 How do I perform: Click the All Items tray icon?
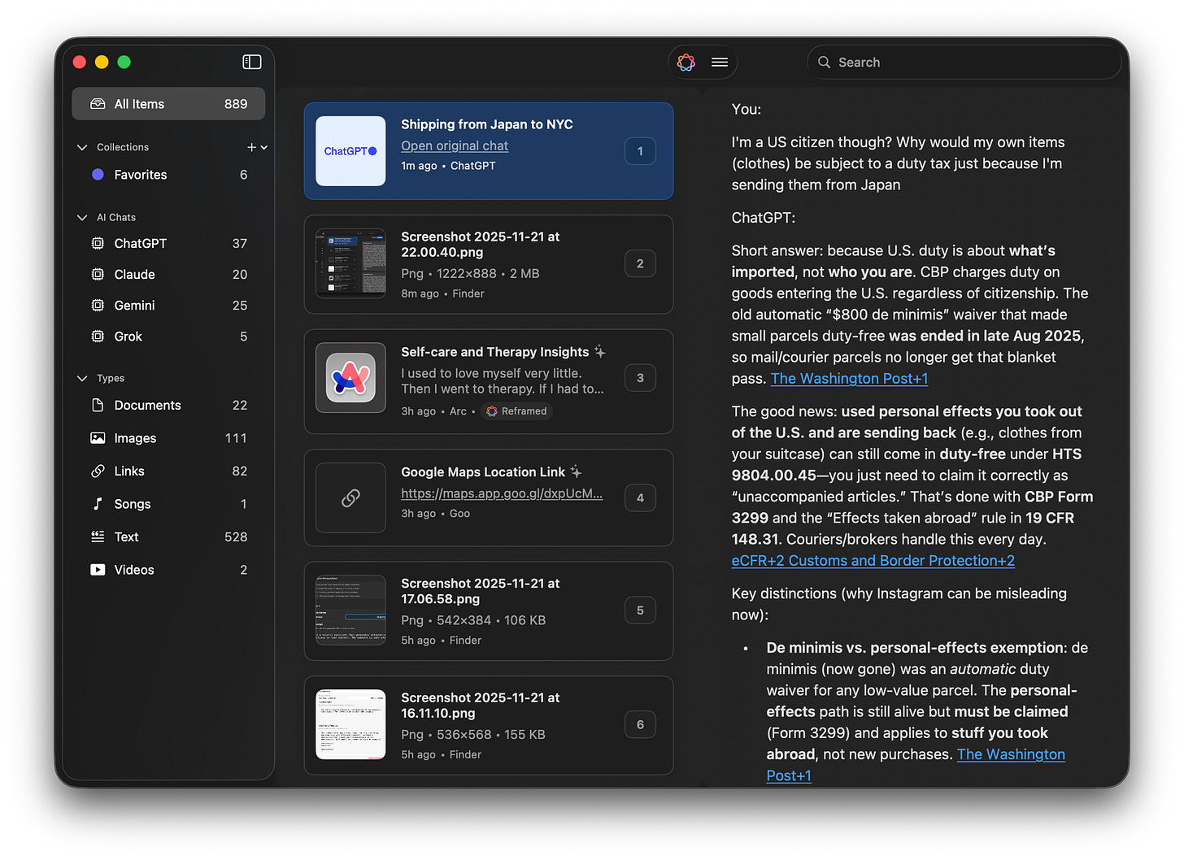[98, 104]
